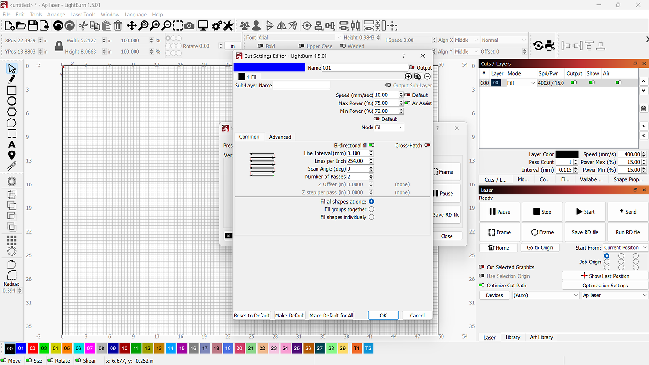This screenshot has width=649, height=365.
Task: Select the Rectangle drawing tool
Action: 12,90
